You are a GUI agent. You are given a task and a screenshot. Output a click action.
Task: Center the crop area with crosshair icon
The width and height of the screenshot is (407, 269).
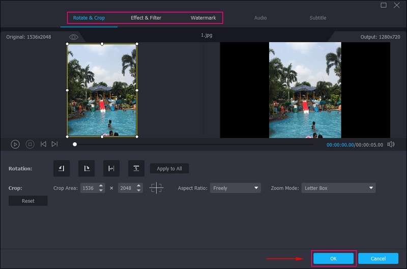156,188
